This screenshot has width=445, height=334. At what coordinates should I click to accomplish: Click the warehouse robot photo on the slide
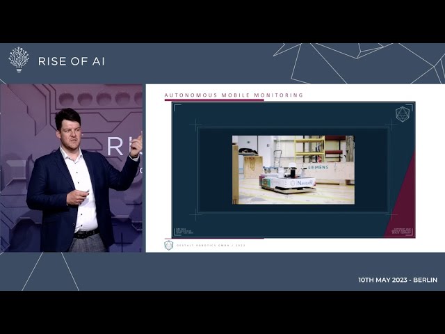point(293,170)
